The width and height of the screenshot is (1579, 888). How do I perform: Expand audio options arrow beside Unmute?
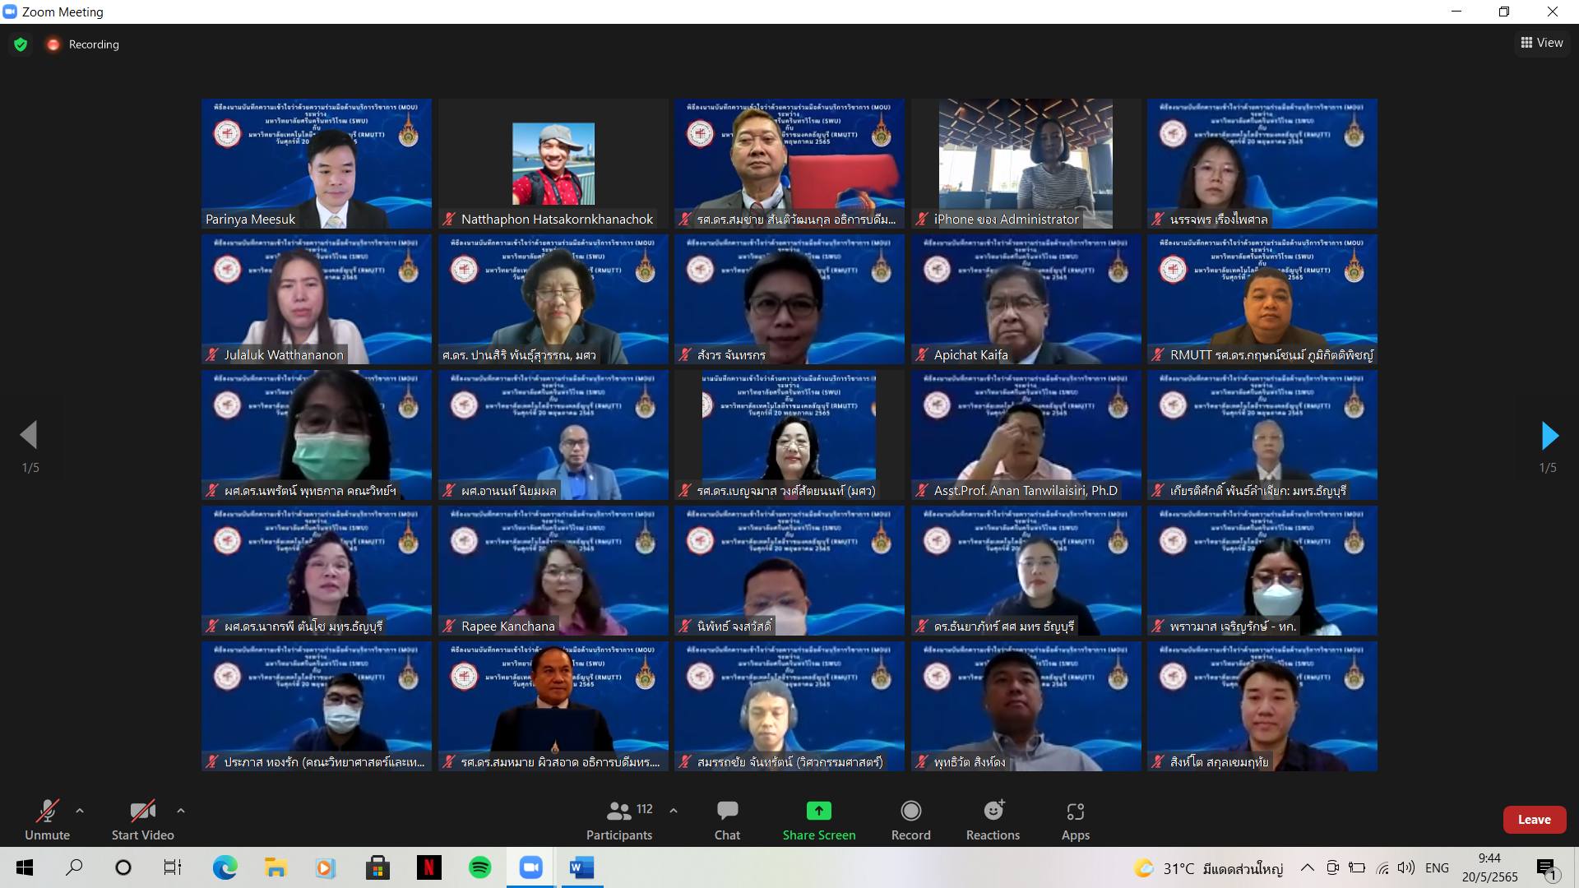[80, 811]
